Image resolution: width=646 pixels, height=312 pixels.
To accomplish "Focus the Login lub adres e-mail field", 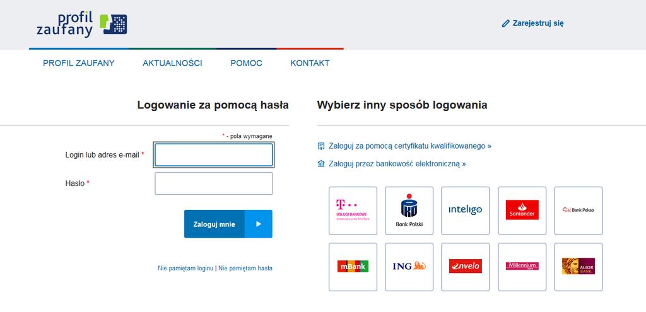I will click(x=214, y=155).
